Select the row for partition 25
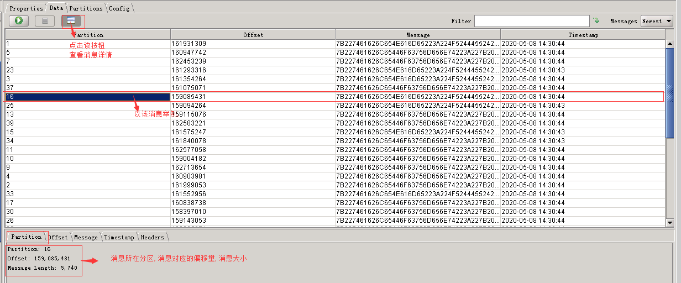Image resolution: width=681 pixels, height=283 pixels. (335, 105)
